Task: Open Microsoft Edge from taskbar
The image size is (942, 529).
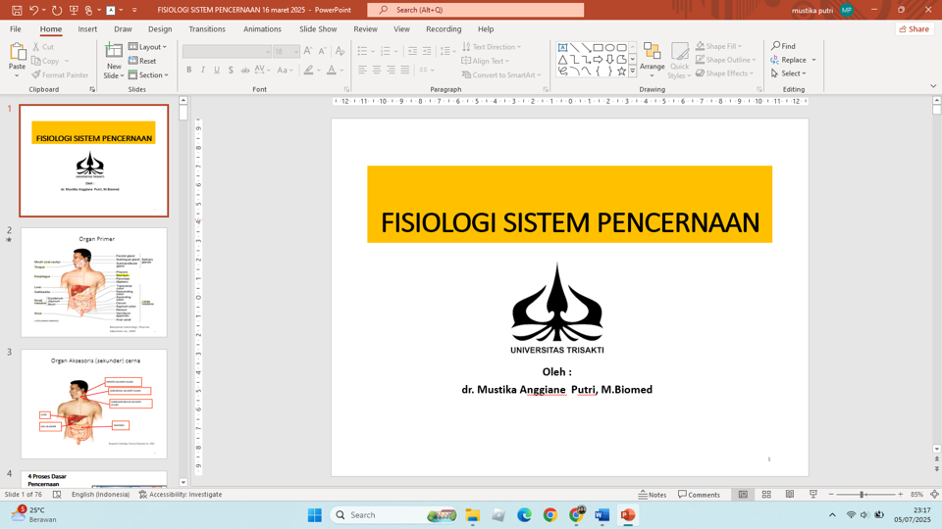Action: [524, 514]
